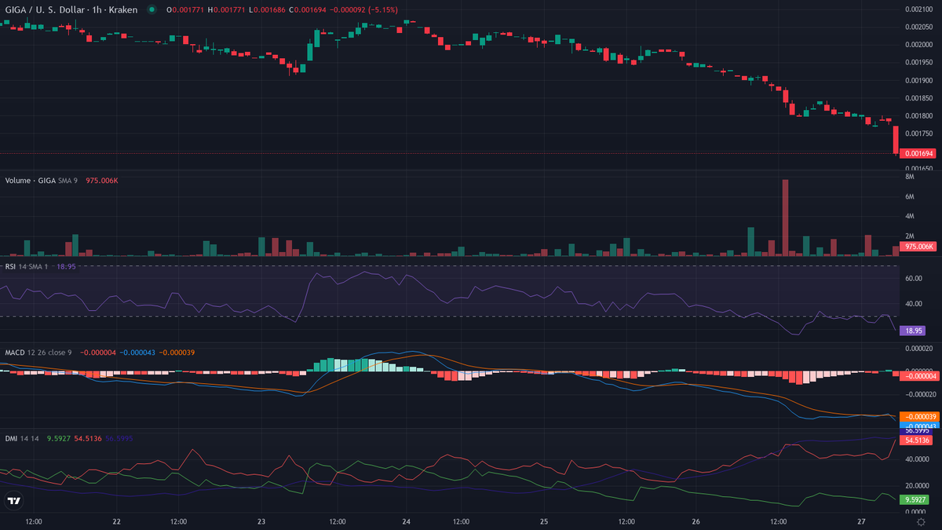Image resolution: width=942 pixels, height=530 pixels.
Task: Click the 4M volume scale label
Action: (909, 217)
